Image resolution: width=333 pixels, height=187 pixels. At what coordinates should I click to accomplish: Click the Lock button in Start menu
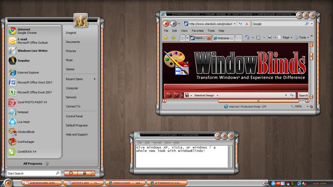click(x=84, y=173)
